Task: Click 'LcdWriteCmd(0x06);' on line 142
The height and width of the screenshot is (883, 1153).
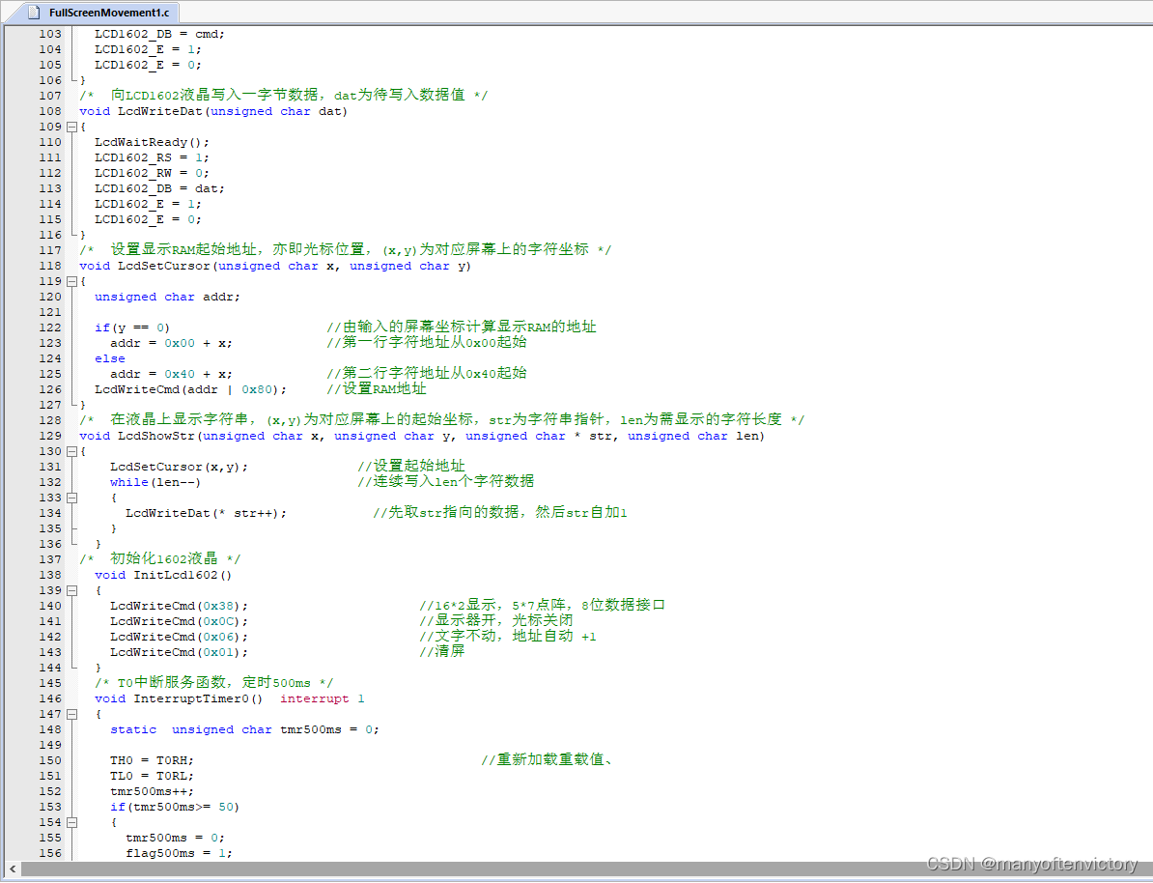Action: (180, 637)
